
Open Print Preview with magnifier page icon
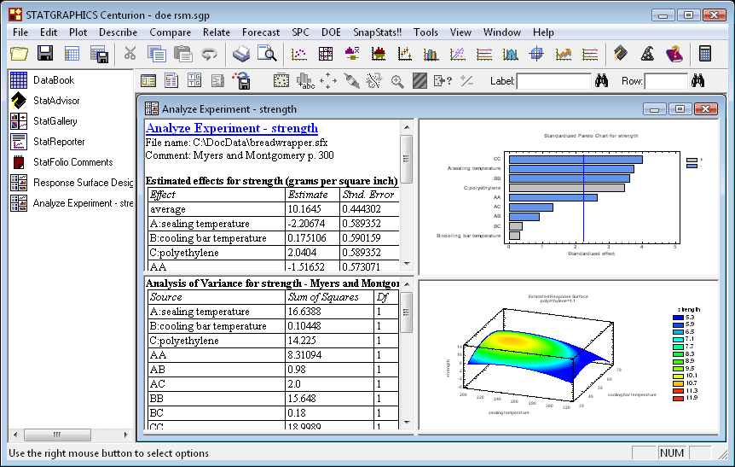[x=268, y=54]
